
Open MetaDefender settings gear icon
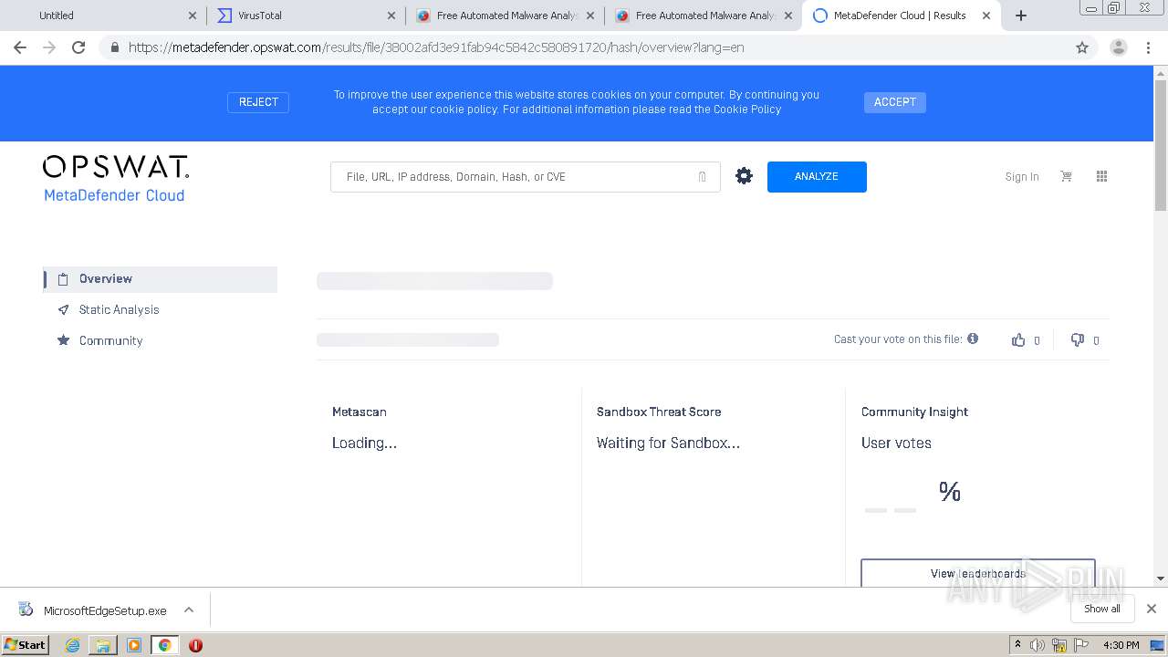[745, 176]
